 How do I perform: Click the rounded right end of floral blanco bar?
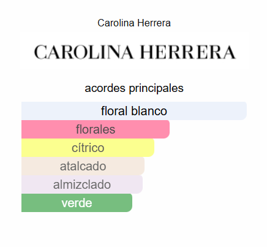tap(244, 111)
